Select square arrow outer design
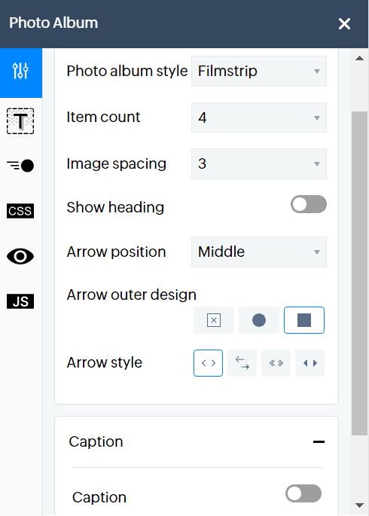Screen dimensions: 369x516 [304, 320]
